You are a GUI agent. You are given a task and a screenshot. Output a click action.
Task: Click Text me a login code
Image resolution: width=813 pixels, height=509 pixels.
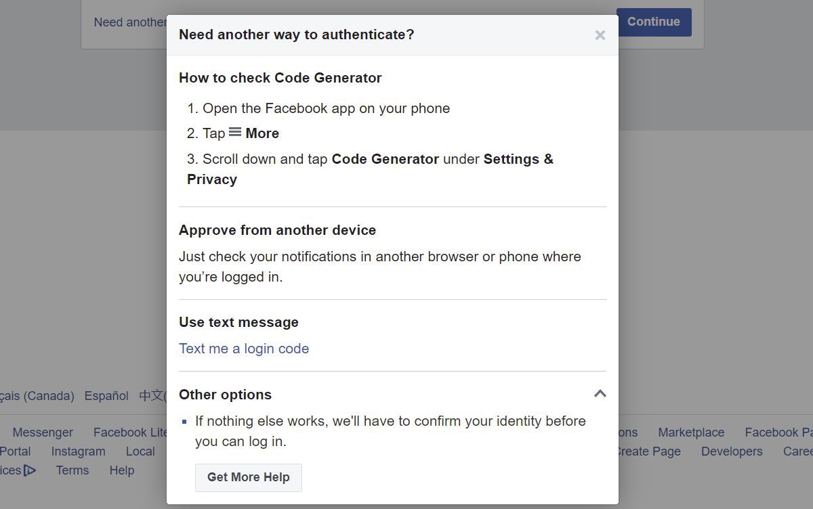244,349
